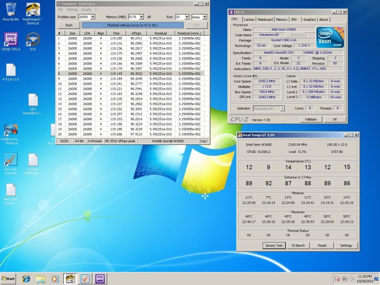Open the ? help menu in LinX
This screenshot has width=380, height=285.
(96, 9)
